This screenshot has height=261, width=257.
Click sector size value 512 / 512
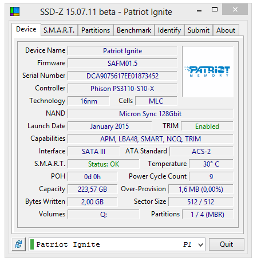[201, 202]
